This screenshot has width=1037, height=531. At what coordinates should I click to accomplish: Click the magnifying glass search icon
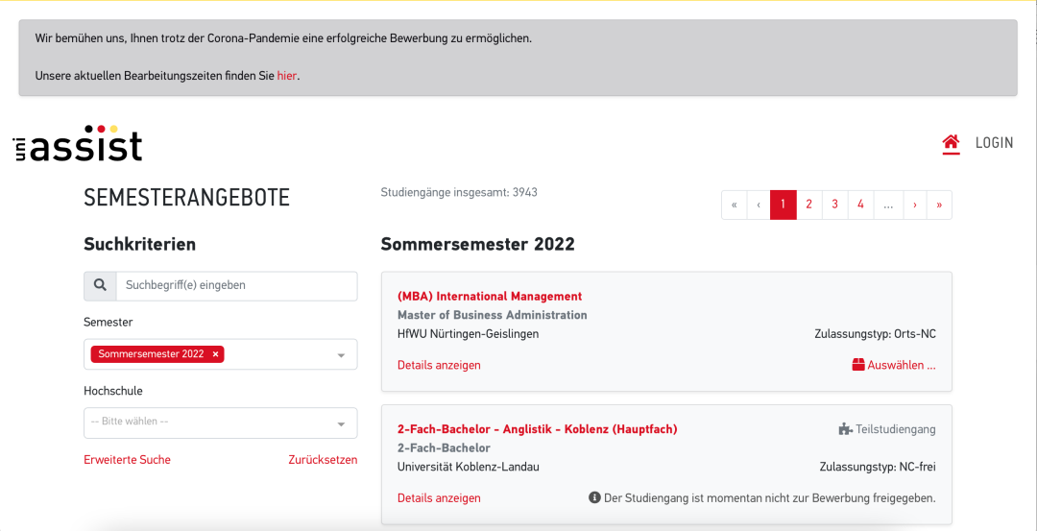click(100, 286)
